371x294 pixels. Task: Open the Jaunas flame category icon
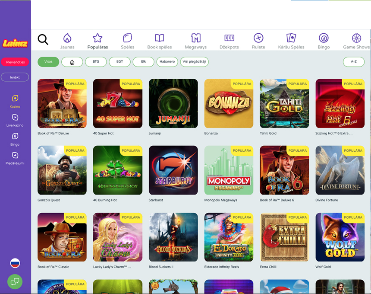[x=67, y=38]
